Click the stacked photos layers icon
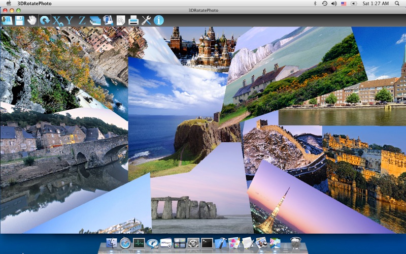 (x=95, y=20)
